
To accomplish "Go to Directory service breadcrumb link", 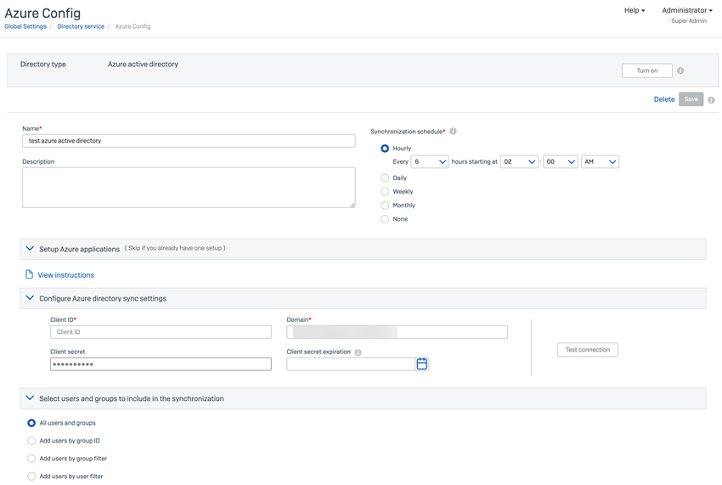I will [x=81, y=26].
